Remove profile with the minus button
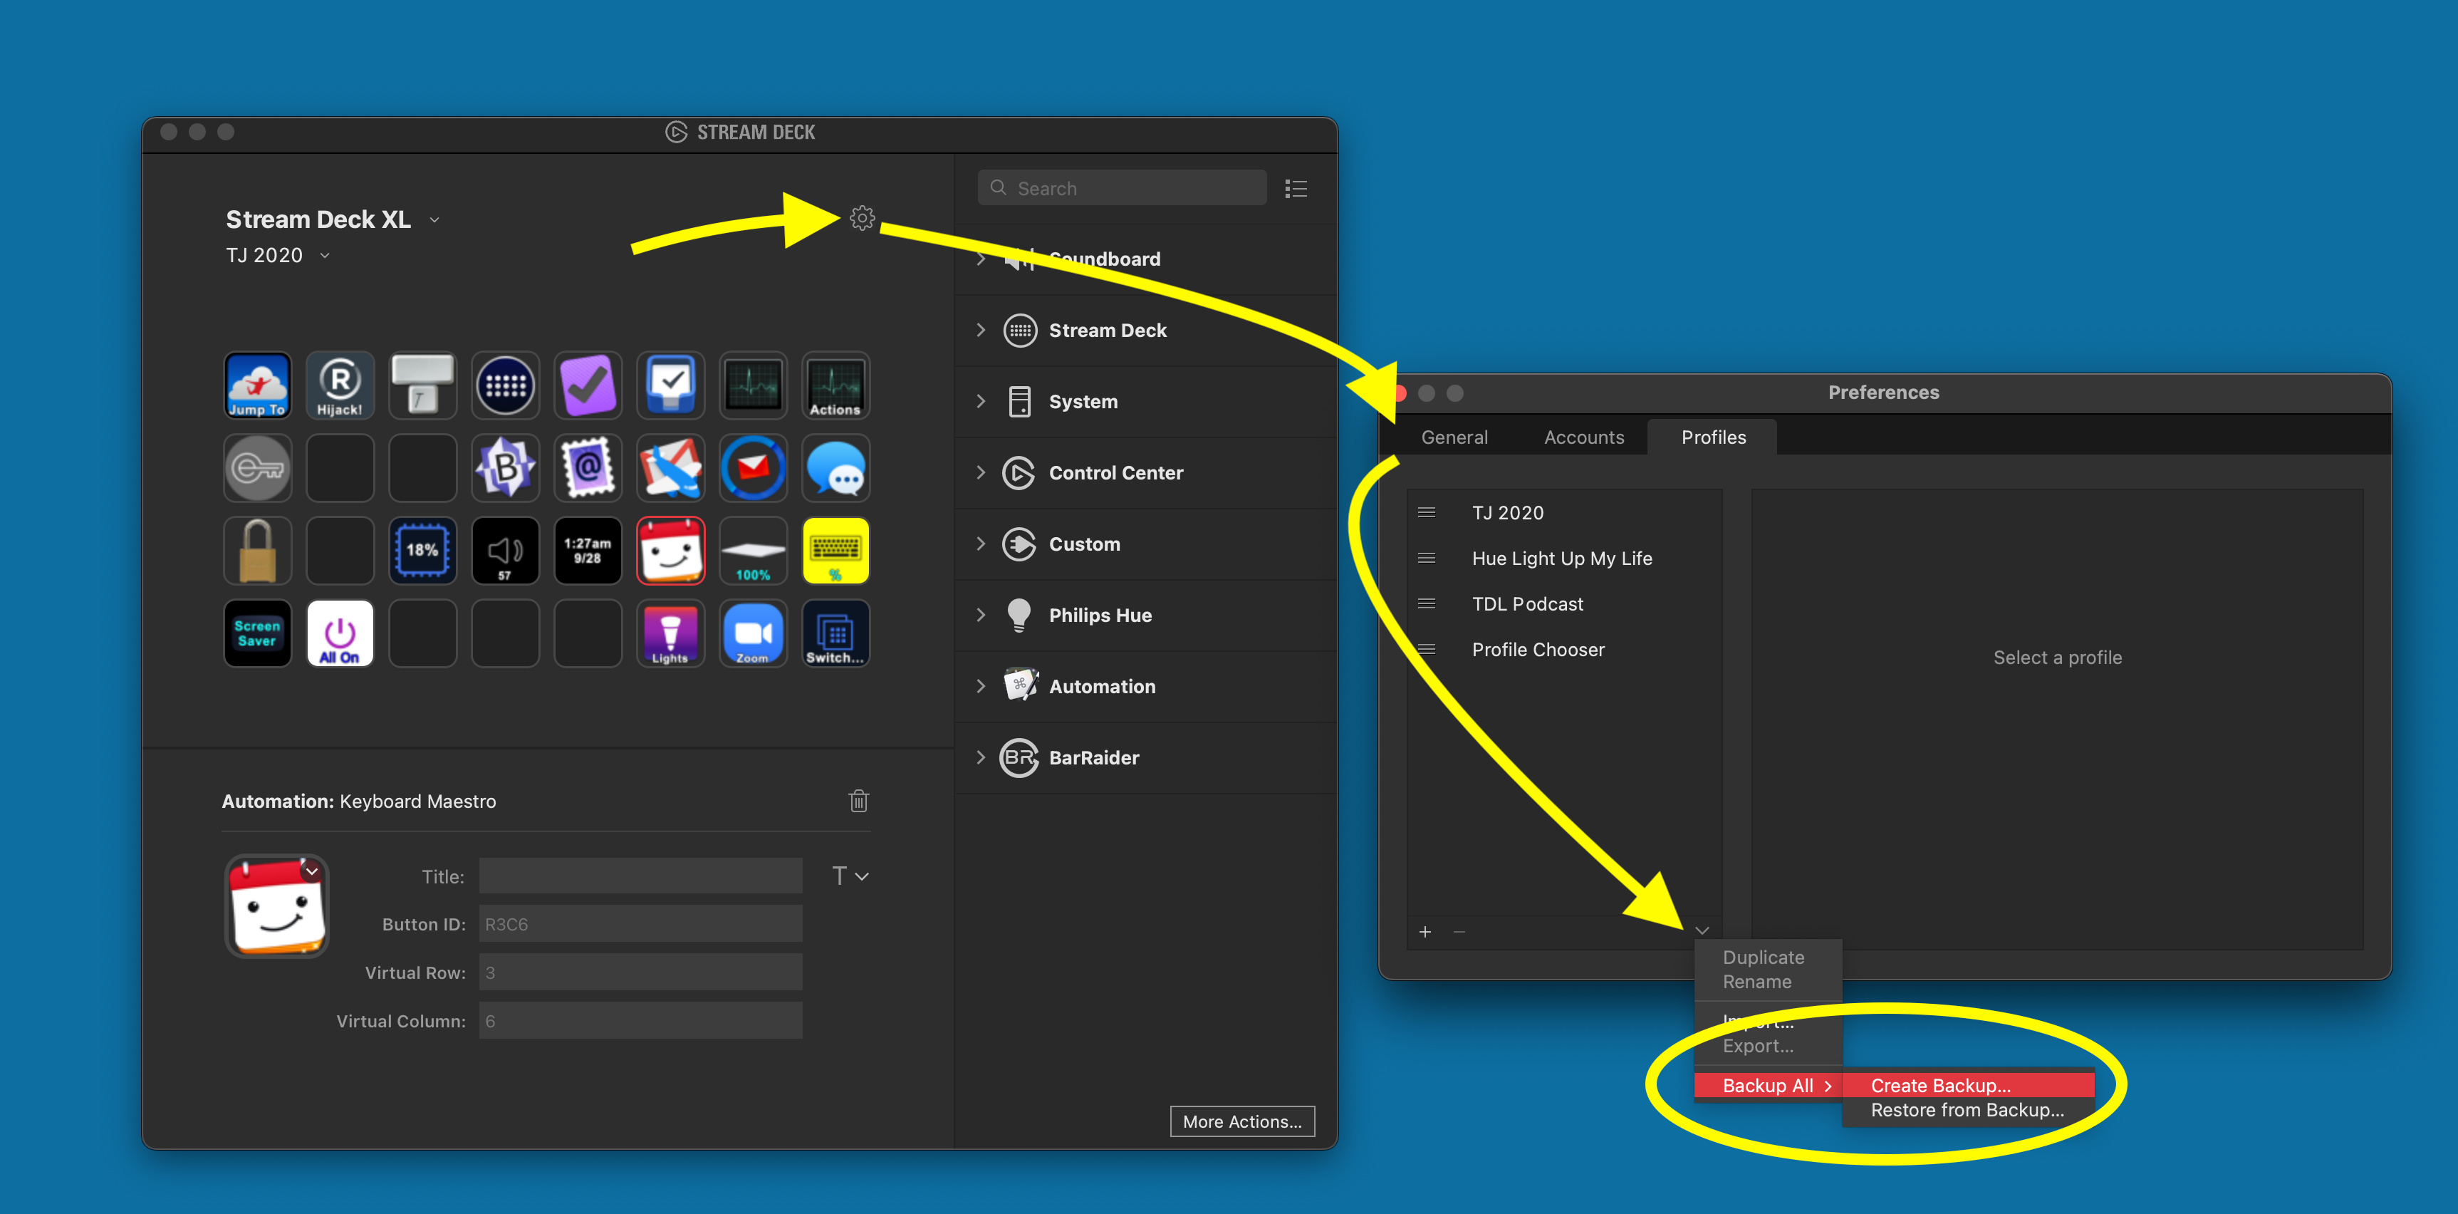This screenshot has width=2458, height=1214. pos(1459,933)
